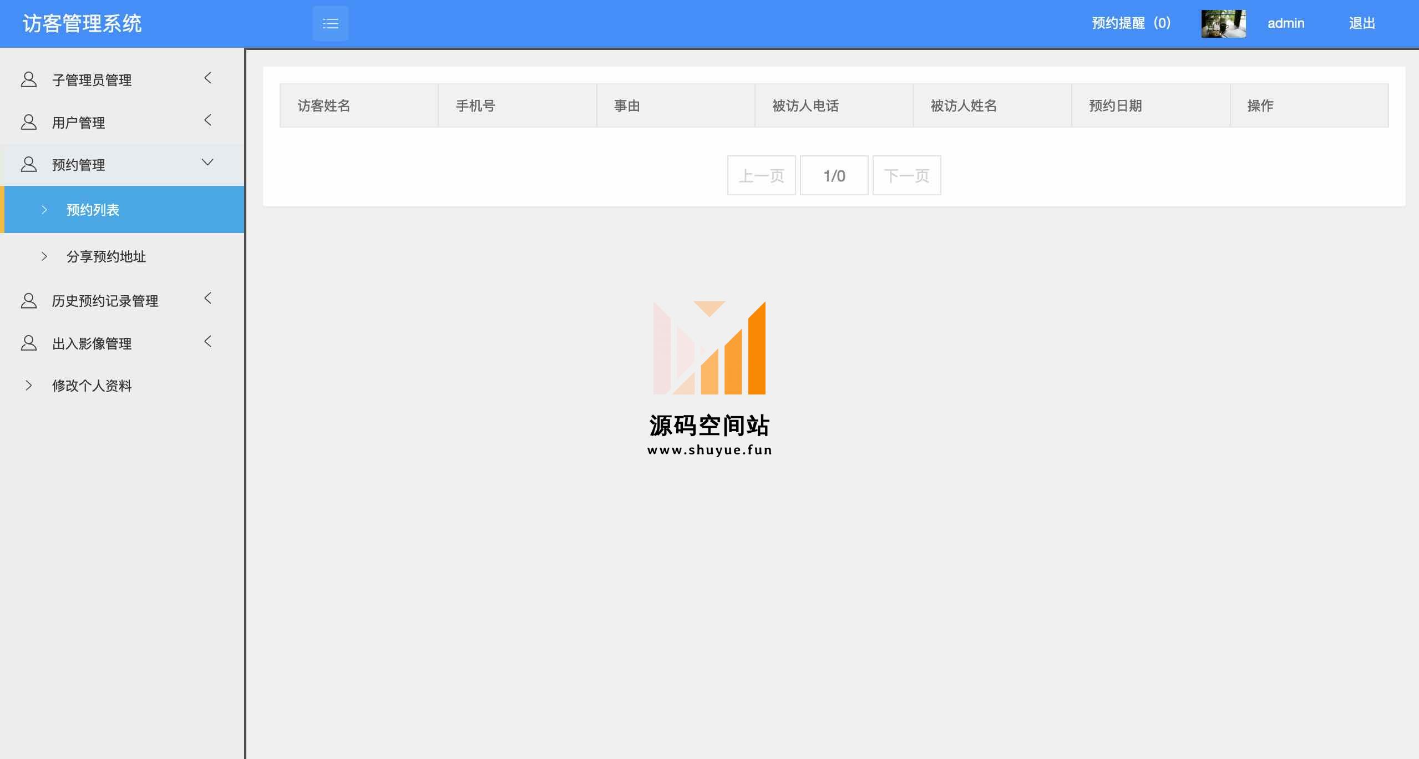Select the 预约管理 menu
Viewport: 1419px width, 759px height.
(x=122, y=164)
